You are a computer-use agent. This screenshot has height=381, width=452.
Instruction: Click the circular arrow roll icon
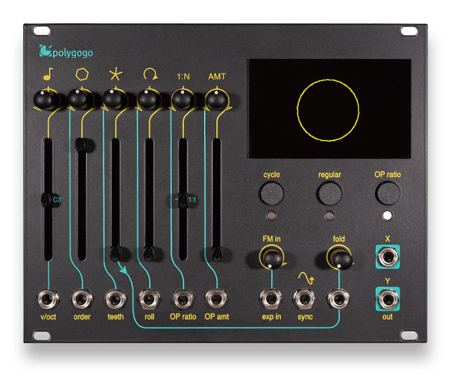pyautogui.click(x=150, y=73)
